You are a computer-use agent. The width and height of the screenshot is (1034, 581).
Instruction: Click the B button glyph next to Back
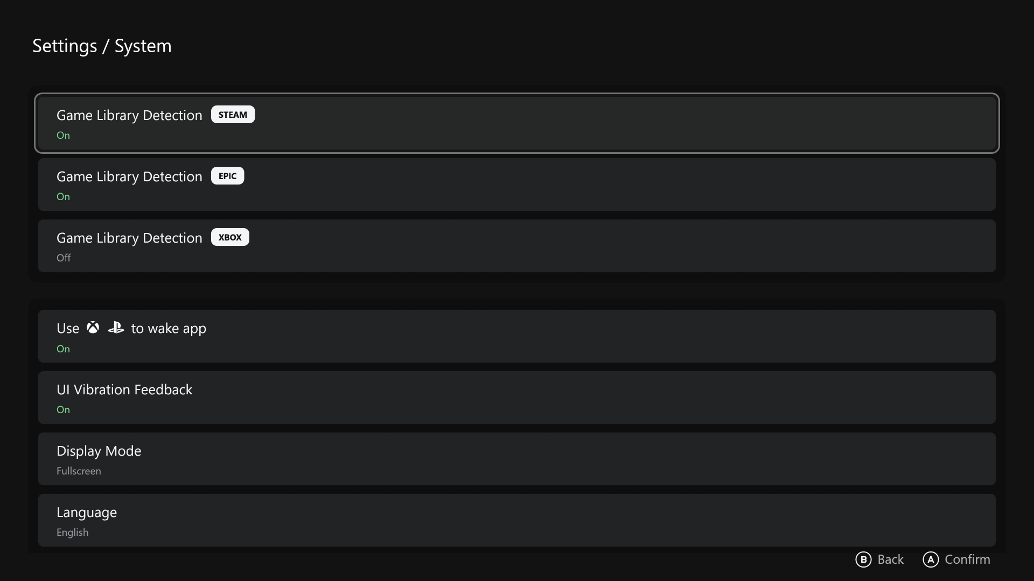(863, 559)
